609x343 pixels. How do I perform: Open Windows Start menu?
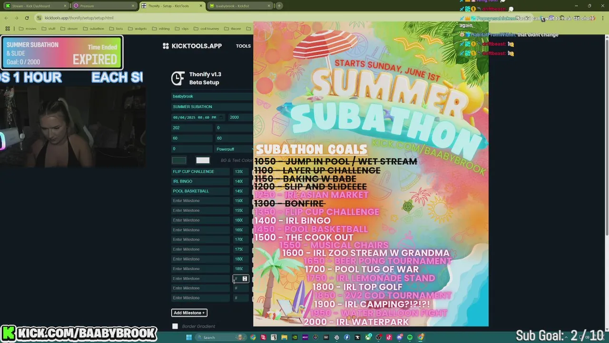coord(189,337)
